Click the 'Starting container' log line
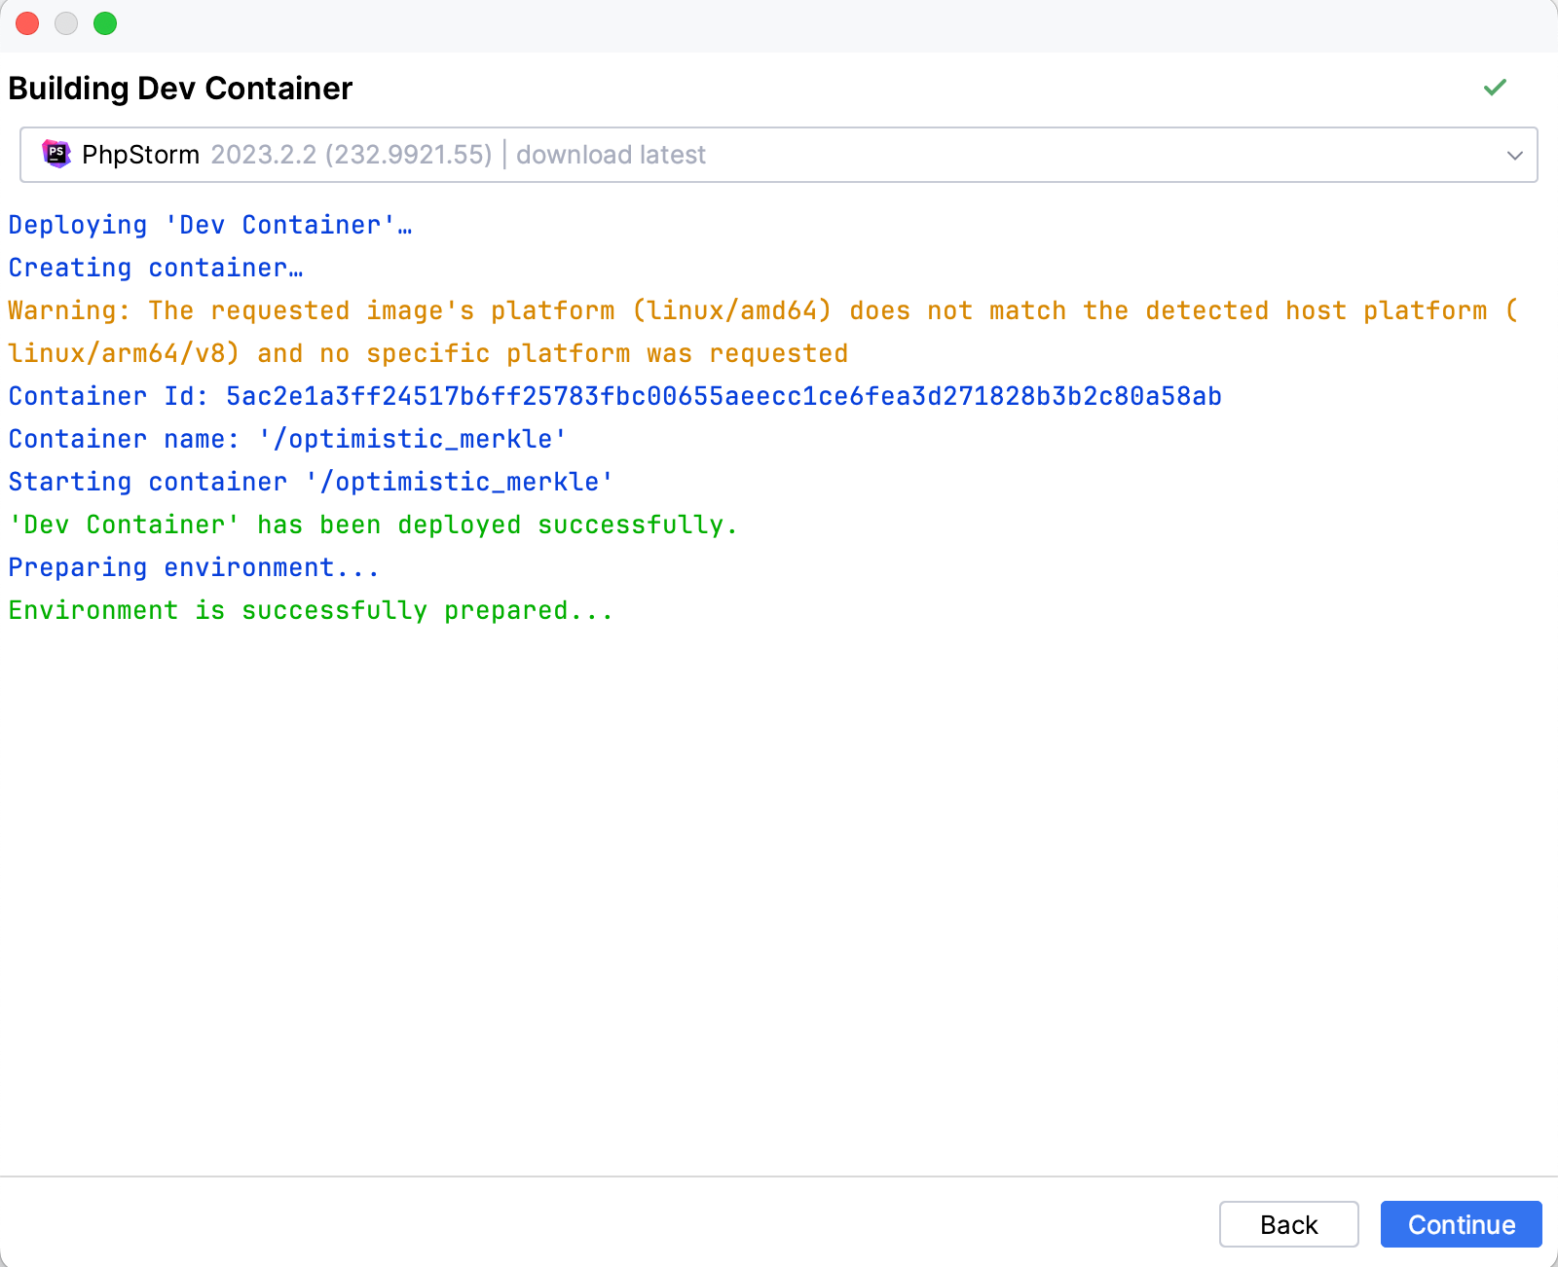Viewport: 1558px width, 1267px height. point(310,482)
